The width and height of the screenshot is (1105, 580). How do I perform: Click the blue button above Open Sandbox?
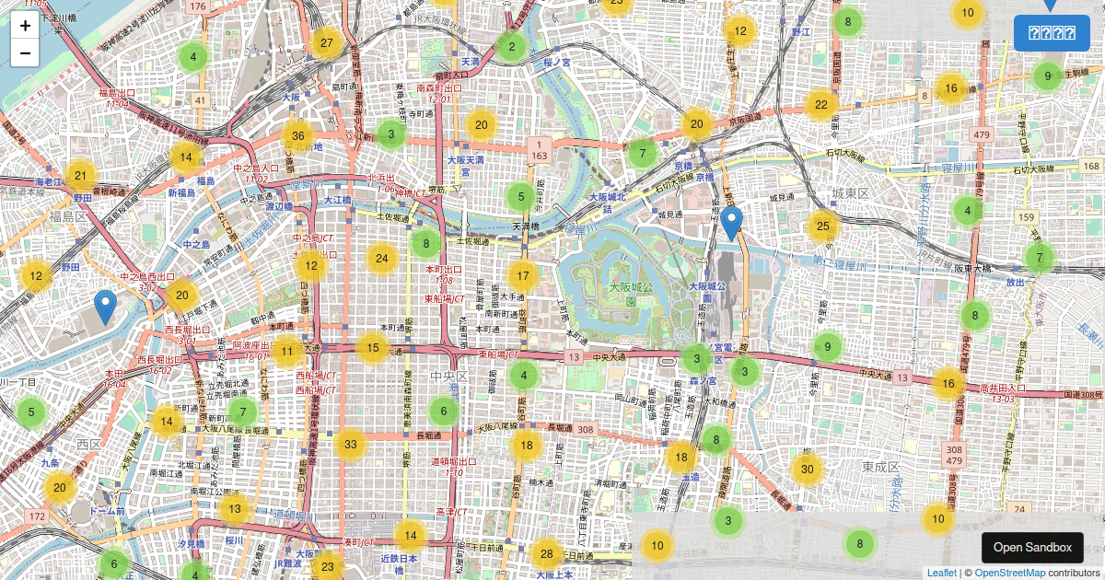(x=1052, y=33)
